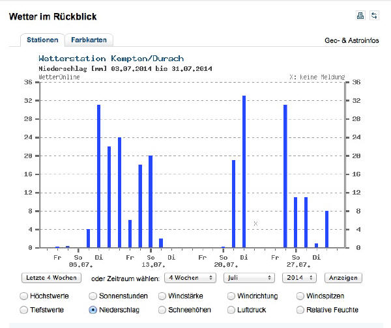Viewport: 391px width, 328px height.
Task: Open the Juli month dropdown
Action: 249,278
